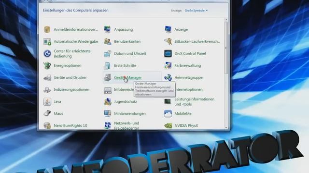The height and width of the screenshot is (173, 309).
Task: Click the NVIDIA PhysX icon
Action: point(168,125)
